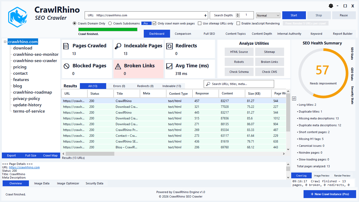Screen dimensions: 359x202
Task: Select the Crawls Subdomains radio button
Action: click(110, 23)
